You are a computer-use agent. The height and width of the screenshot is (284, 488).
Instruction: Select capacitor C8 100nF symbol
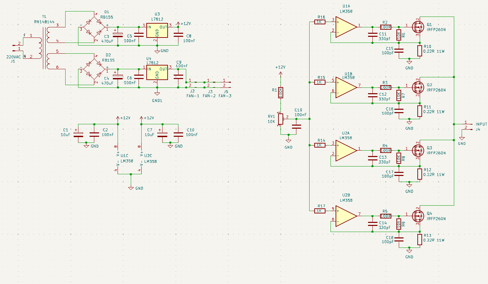click(178, 35)
